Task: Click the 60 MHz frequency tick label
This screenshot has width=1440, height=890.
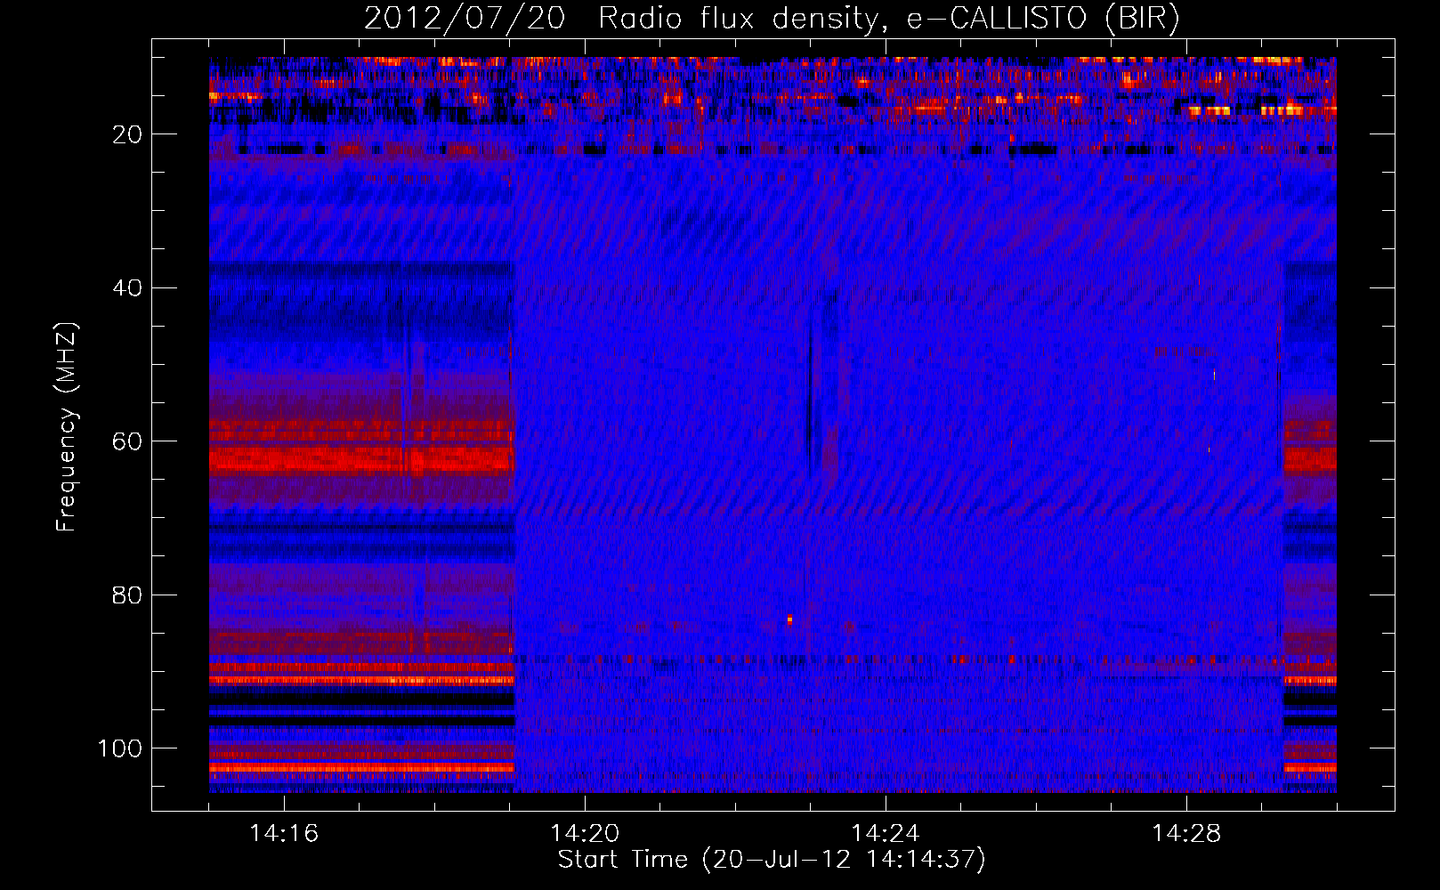Action: point(127,441)
